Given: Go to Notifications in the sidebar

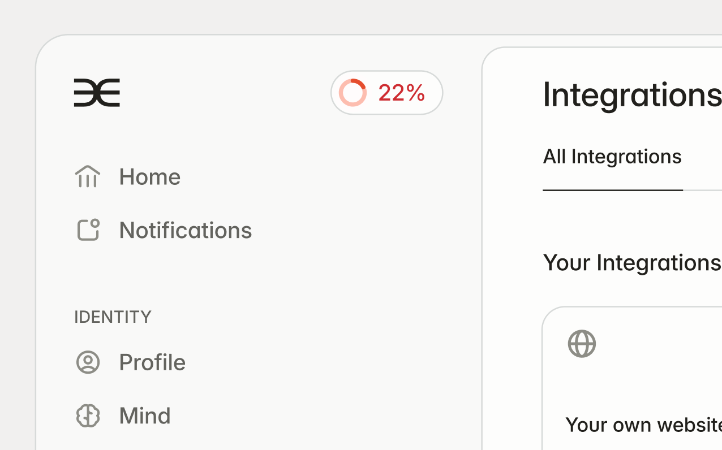Looking at the screenshot, I should pos(185,230).
